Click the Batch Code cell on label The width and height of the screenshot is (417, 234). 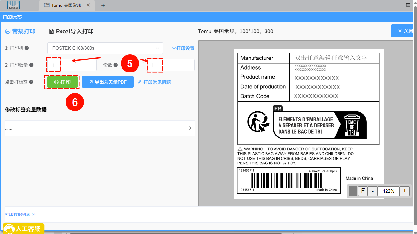coord(264,96)
